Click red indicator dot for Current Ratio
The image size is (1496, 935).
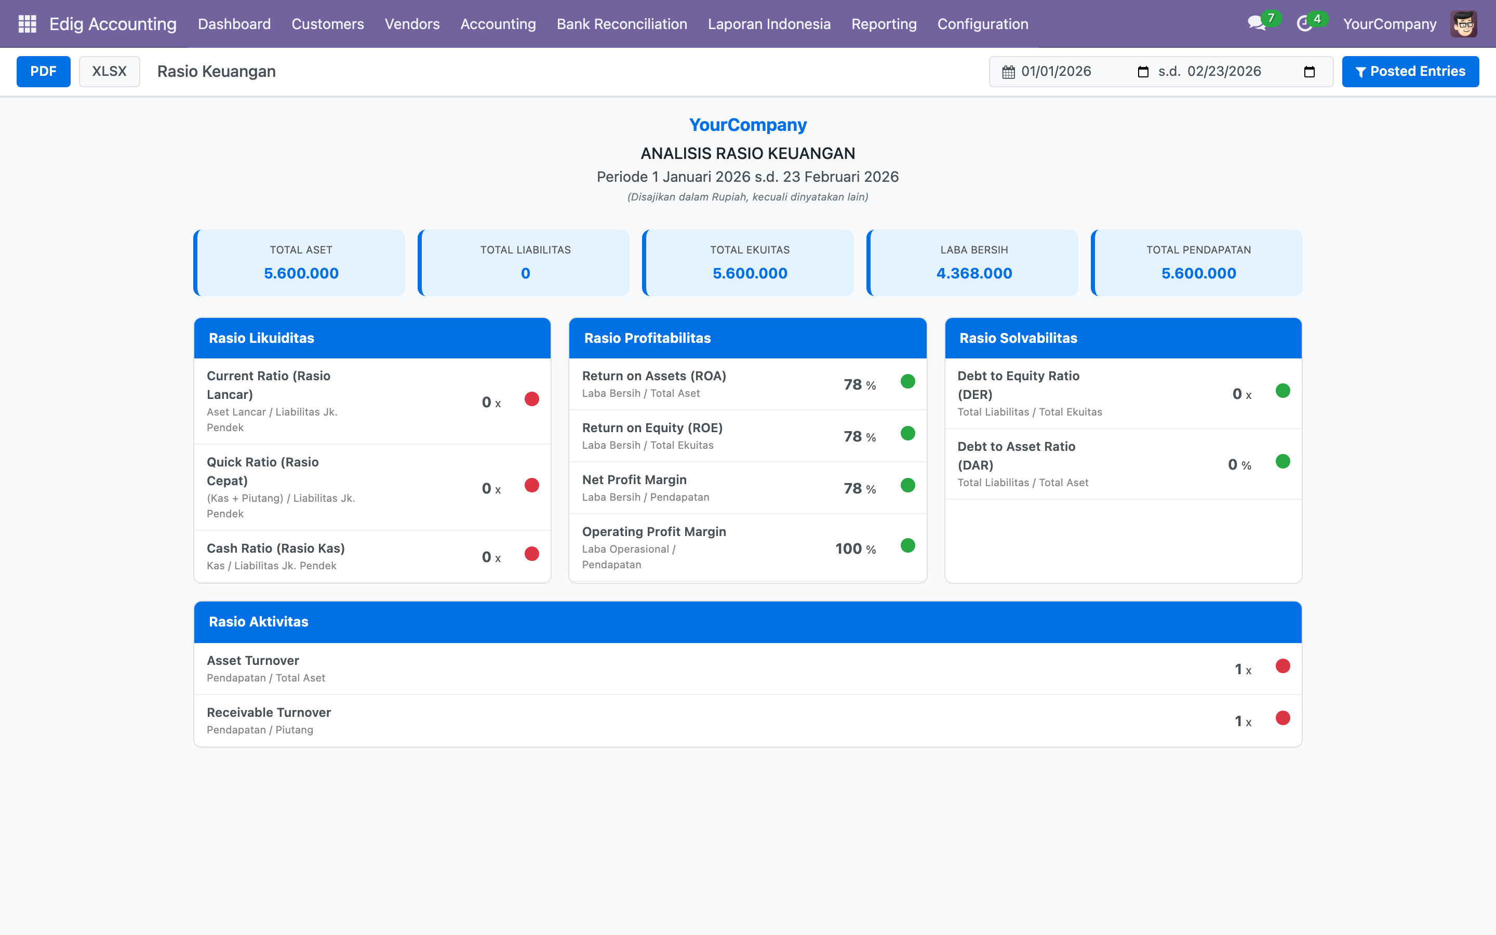tap(531, 399)
